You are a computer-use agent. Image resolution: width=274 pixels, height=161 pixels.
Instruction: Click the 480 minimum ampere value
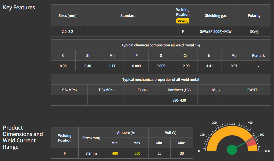click(x=115, y=153)
